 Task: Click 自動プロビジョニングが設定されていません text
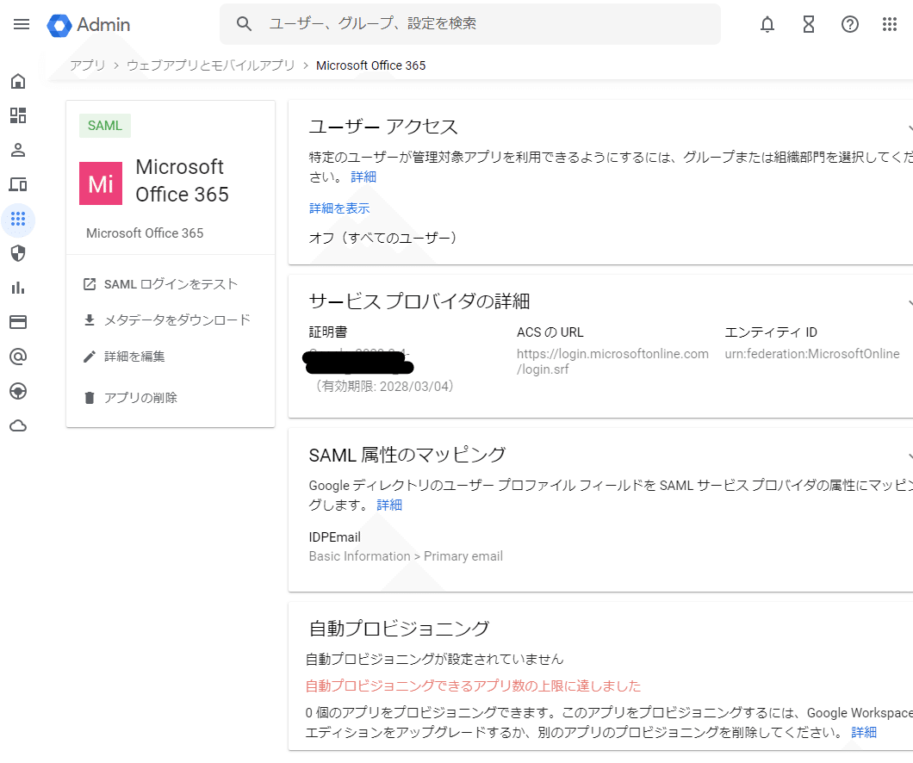click(434, 659)
